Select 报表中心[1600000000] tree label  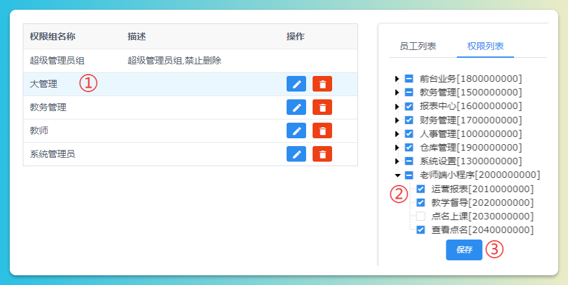[x=471, y=106]
